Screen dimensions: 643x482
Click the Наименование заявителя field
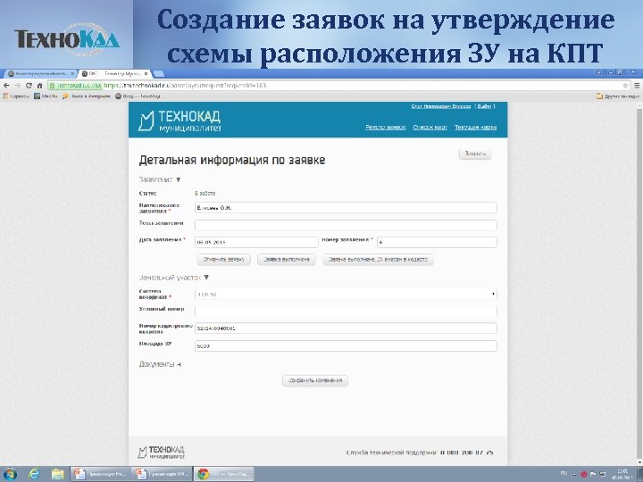tap(346, 208)
